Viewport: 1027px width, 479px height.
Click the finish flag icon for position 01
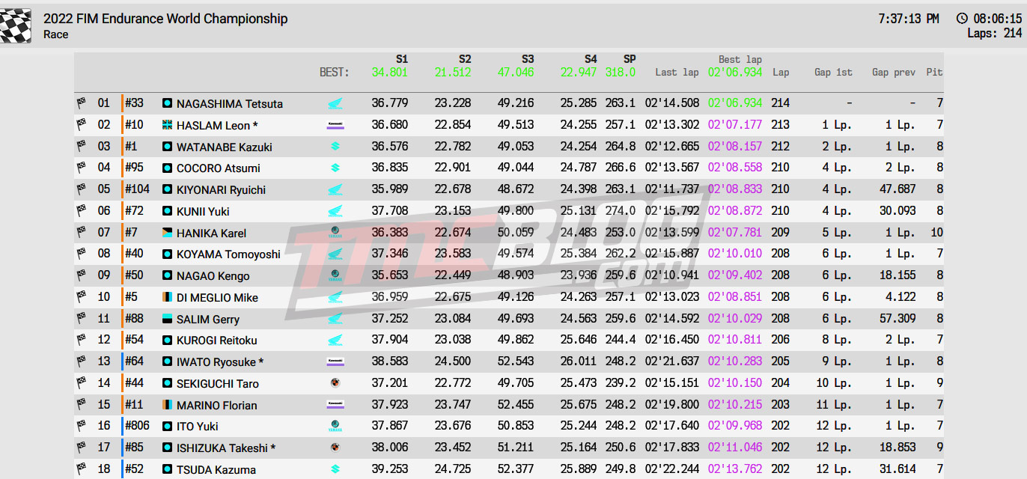[x=81, y=103]
